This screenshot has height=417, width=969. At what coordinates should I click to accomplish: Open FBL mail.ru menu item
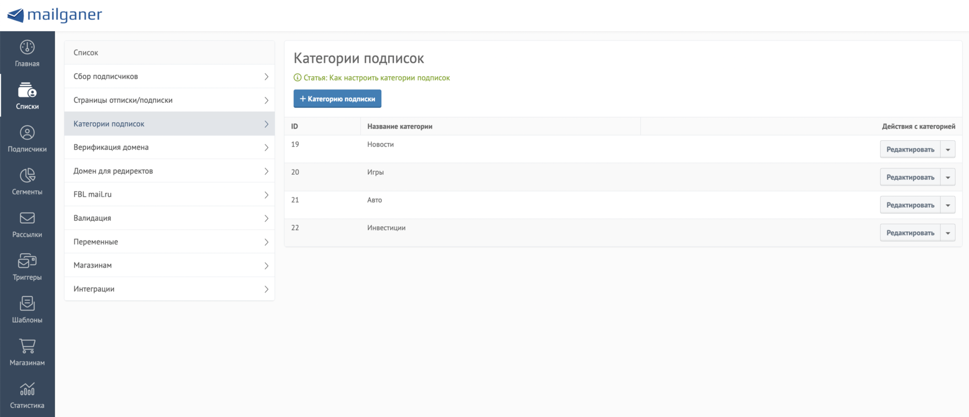coord(169,194)
